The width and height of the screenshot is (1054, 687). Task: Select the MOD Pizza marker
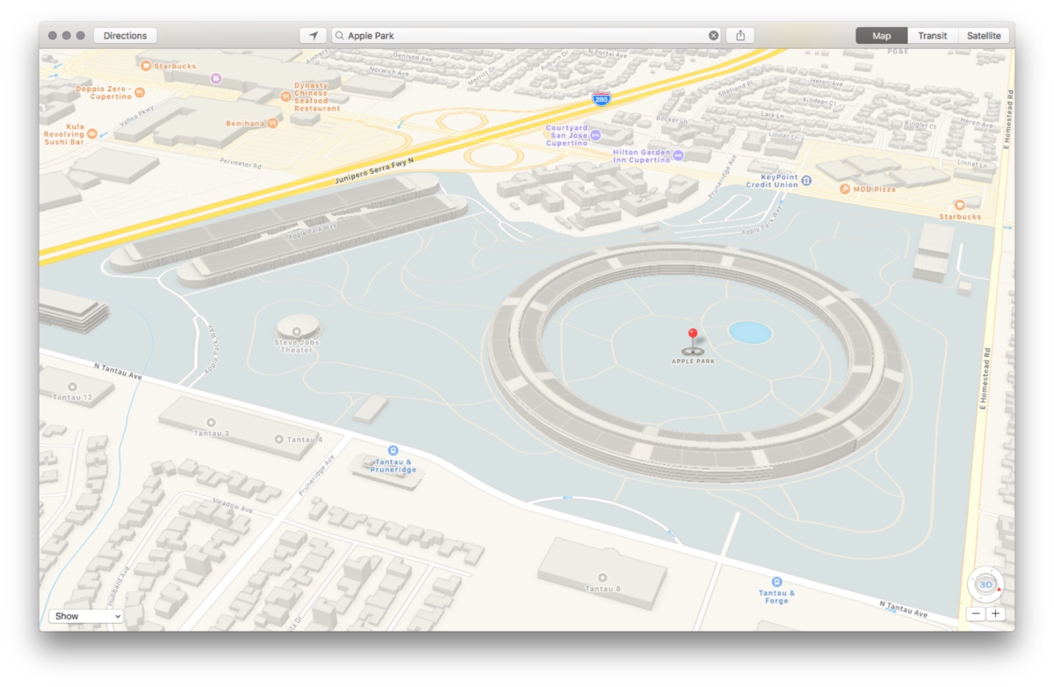tap(844, 189)
